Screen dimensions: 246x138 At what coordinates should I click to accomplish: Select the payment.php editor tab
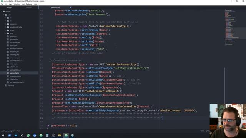pos(55,8)
